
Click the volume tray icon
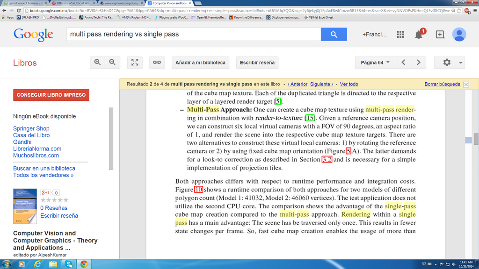click(454, 264)
